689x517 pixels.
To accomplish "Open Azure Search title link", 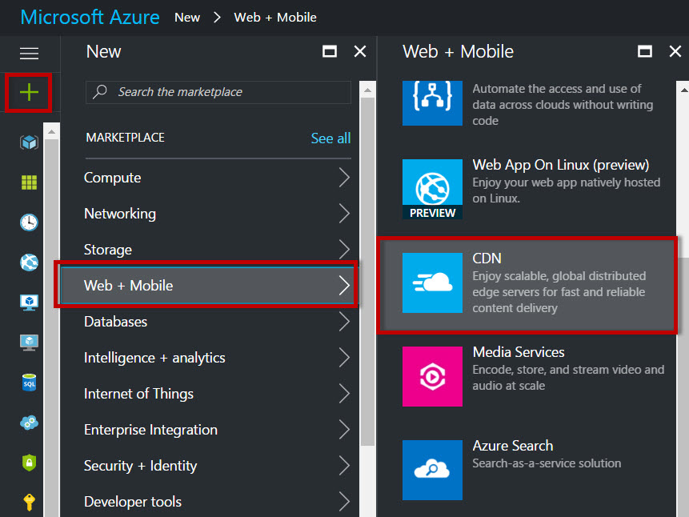I will coord(513,445).
